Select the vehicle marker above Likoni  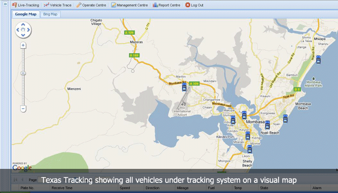[250, 149]
